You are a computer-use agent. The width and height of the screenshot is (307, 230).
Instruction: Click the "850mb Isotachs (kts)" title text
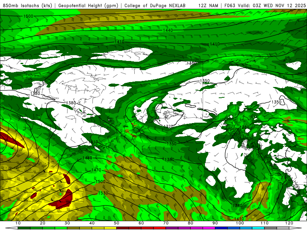[x=27, y=5]
